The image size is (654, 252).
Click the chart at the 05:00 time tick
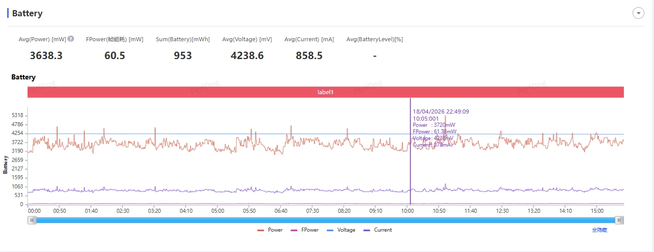tap(217, 153)
